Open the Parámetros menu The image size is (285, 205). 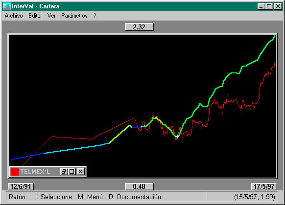pyautogui.click(x=74, y=16)
